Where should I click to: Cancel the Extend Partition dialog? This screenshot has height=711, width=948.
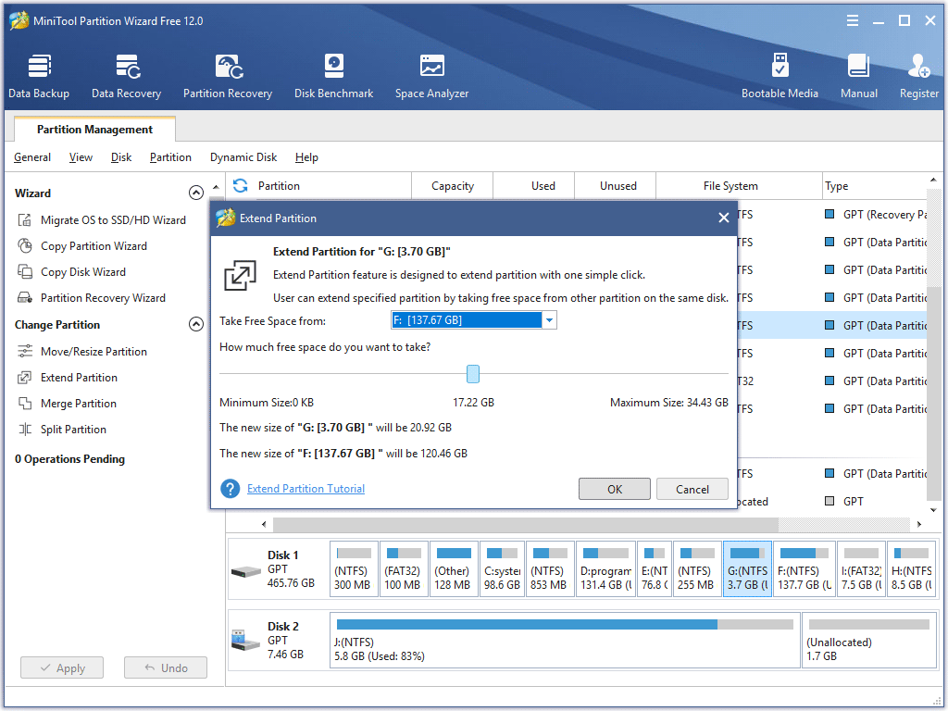click(692, 489)
